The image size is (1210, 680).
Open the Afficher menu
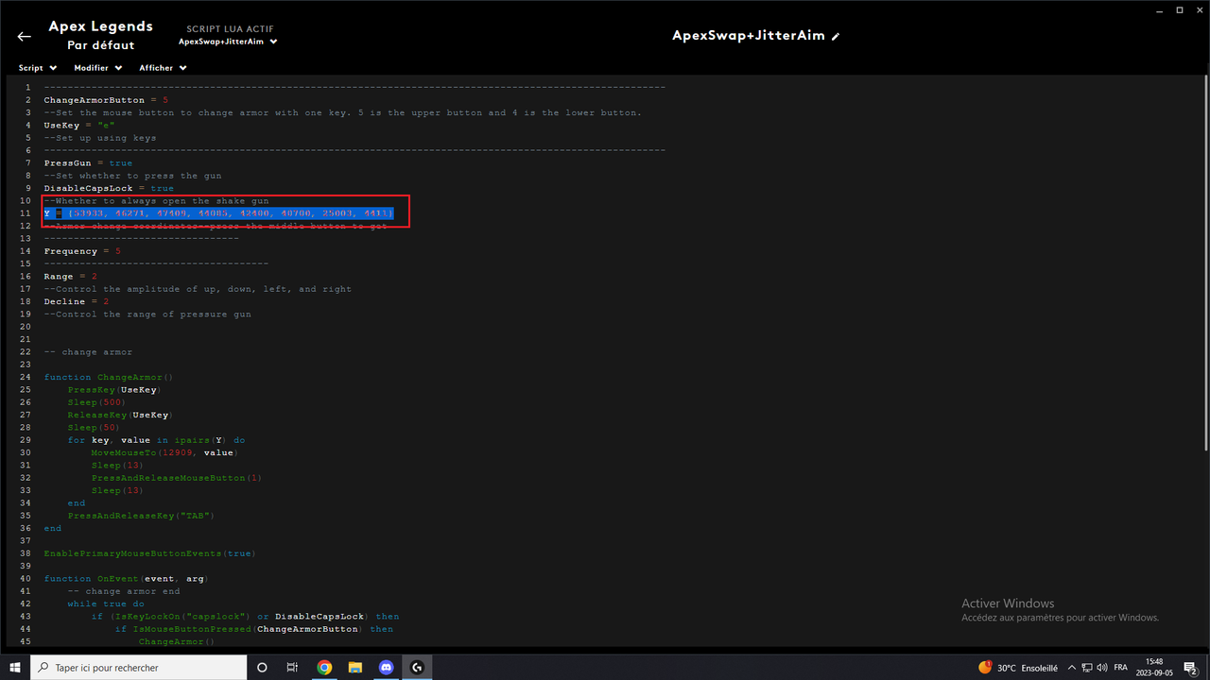click(x=163, y=68)
